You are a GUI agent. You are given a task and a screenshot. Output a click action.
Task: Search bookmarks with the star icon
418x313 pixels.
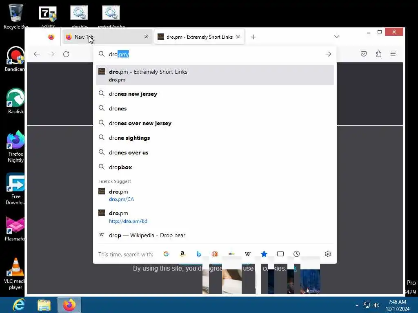[x=264, y=254]
